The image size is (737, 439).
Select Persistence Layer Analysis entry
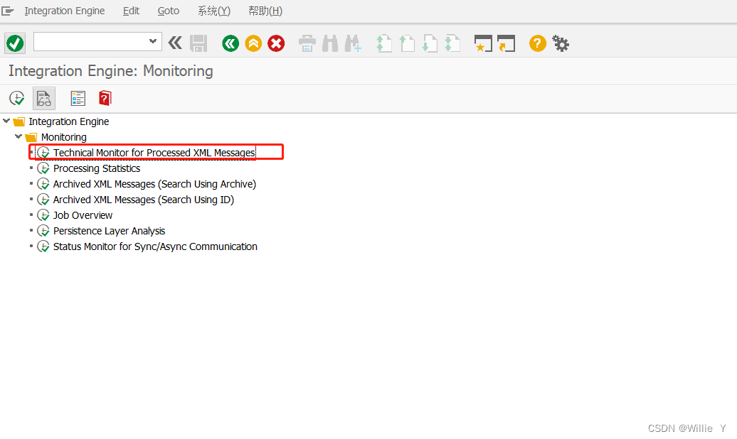tap(109, 231)
